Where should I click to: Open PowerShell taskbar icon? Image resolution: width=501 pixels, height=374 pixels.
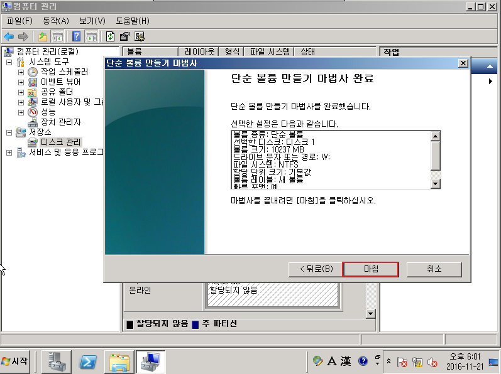tap(88, 361)
